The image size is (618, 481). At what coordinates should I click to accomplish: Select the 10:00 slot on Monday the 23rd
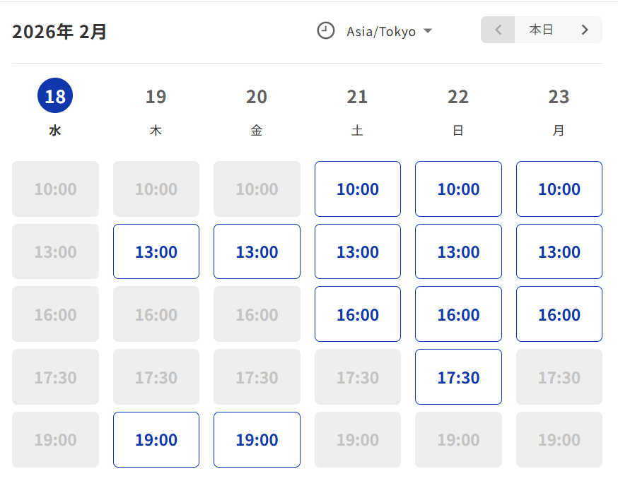click(x=559, y=189)
